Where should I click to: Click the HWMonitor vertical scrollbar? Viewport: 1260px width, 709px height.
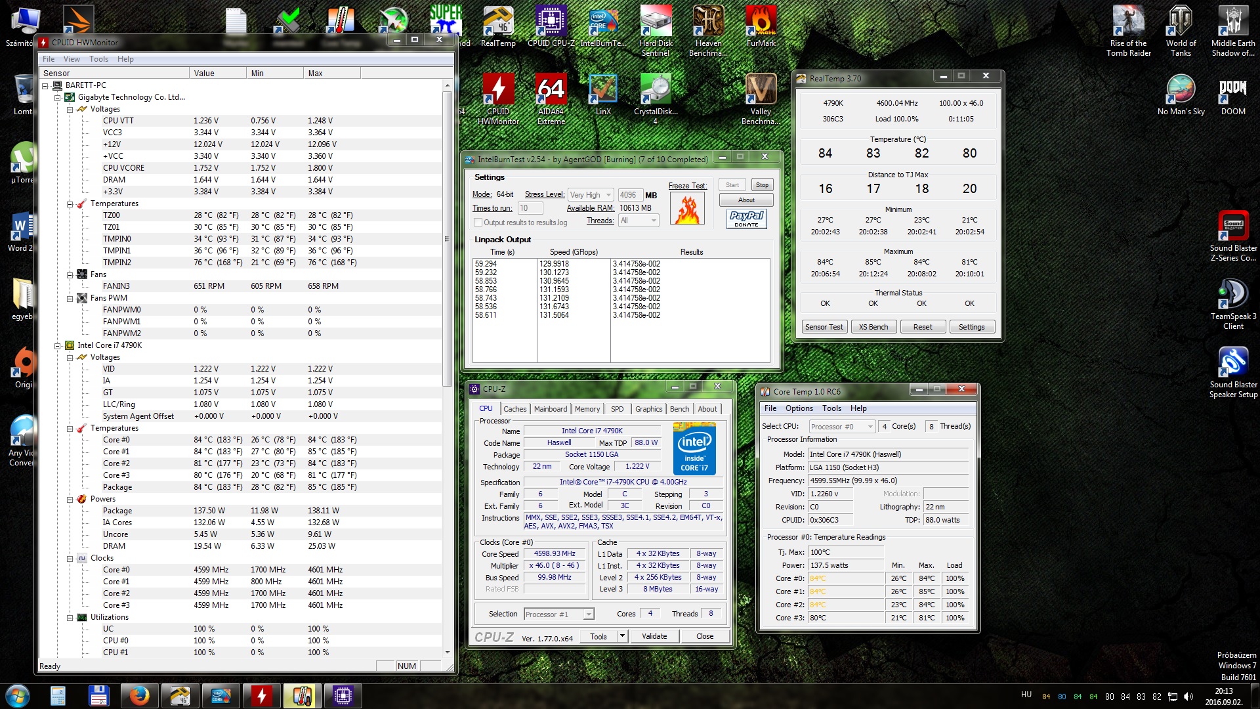pyautogui.click(x=447, y=240)
